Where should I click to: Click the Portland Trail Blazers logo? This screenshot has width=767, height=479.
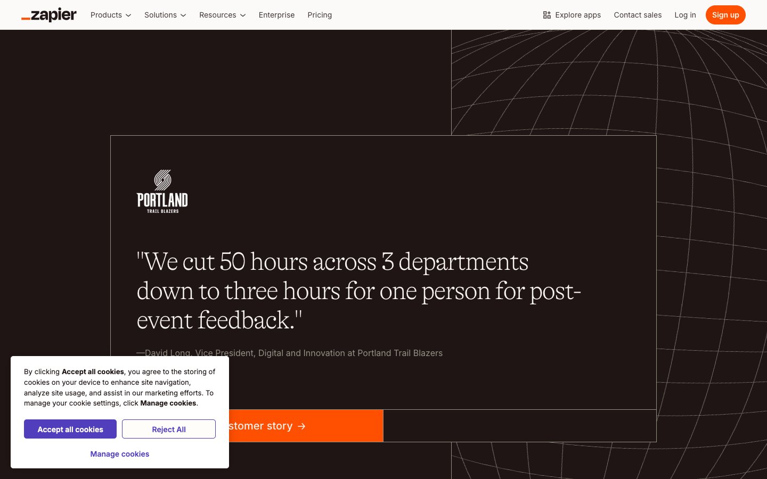162,192
